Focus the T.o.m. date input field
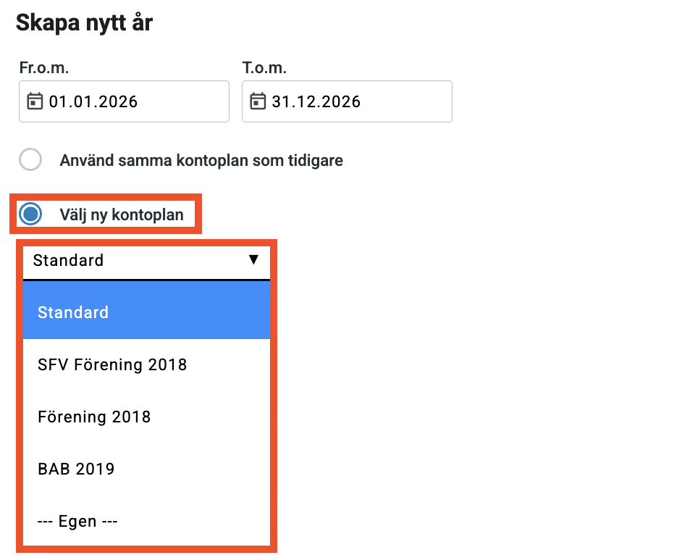Image resolution: width=695 pixels, height=555 pixels. tap(405, 101)
